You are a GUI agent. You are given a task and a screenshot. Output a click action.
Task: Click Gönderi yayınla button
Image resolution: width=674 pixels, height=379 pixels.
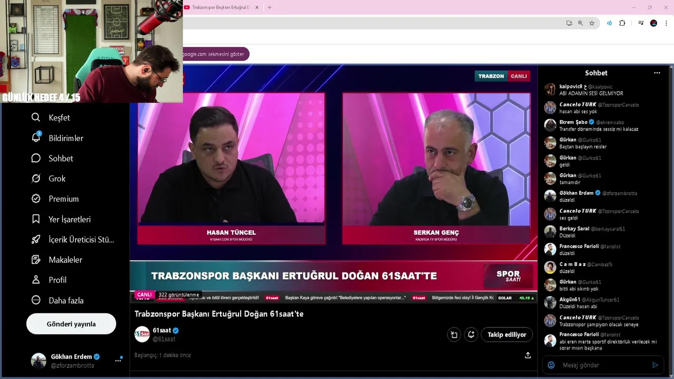pos(71,324)
